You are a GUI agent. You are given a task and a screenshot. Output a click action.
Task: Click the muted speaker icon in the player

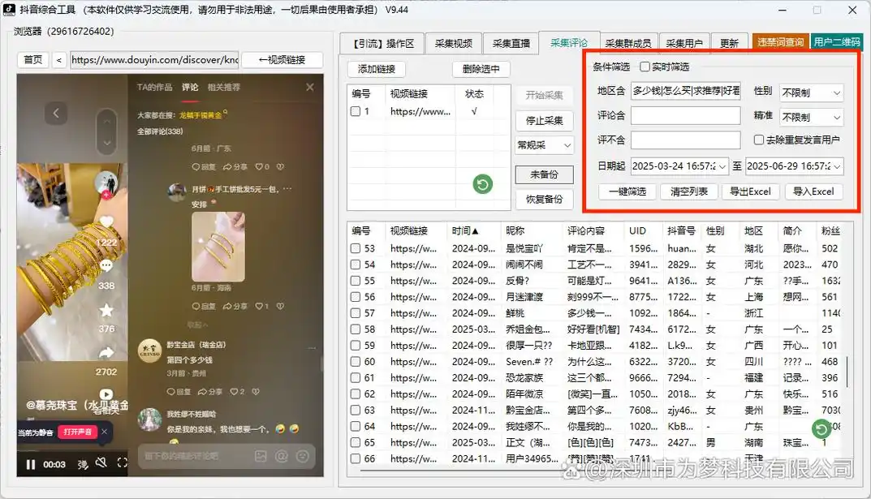(101, 462)
